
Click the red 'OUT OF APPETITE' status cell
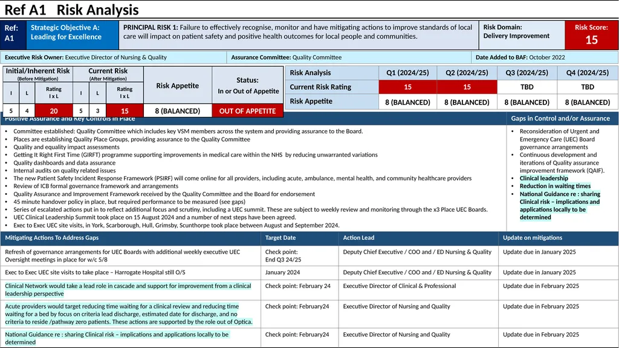[x=247, y=111]
